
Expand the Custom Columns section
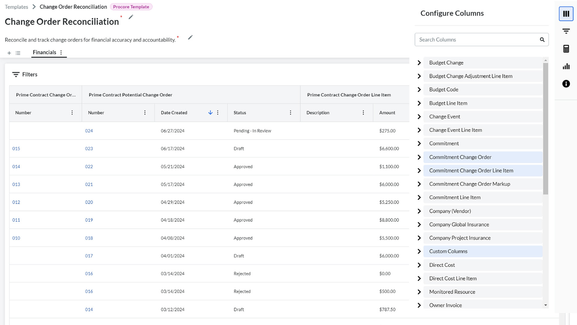(x=420, y=251)
